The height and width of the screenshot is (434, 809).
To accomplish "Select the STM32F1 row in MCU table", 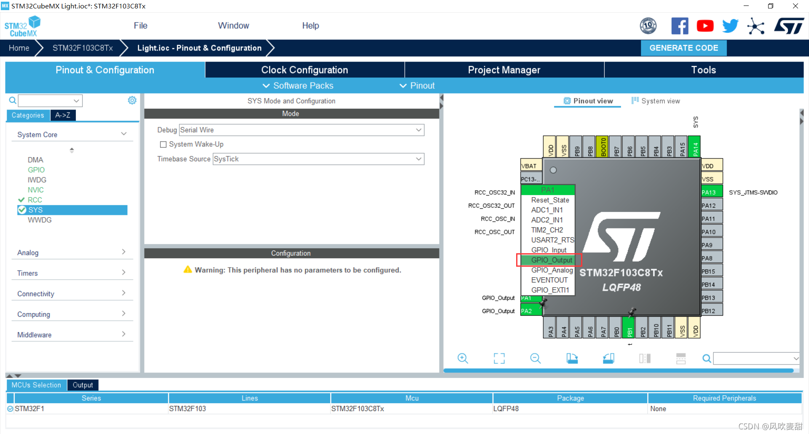I will 404,409.
